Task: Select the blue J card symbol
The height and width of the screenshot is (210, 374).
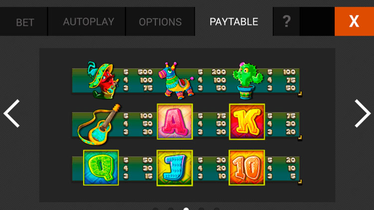Action: click(x=175, y=168)
